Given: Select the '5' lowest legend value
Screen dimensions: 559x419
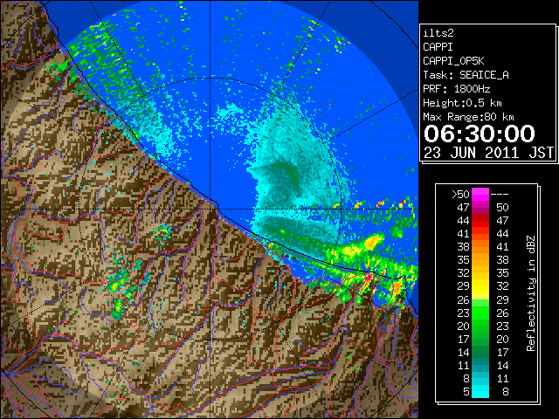Looking at the screenshot, I should (466, 392).
